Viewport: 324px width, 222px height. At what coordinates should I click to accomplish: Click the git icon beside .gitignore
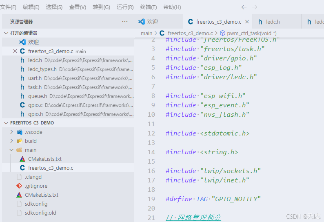pyautogui.click(x=19, y=186)
